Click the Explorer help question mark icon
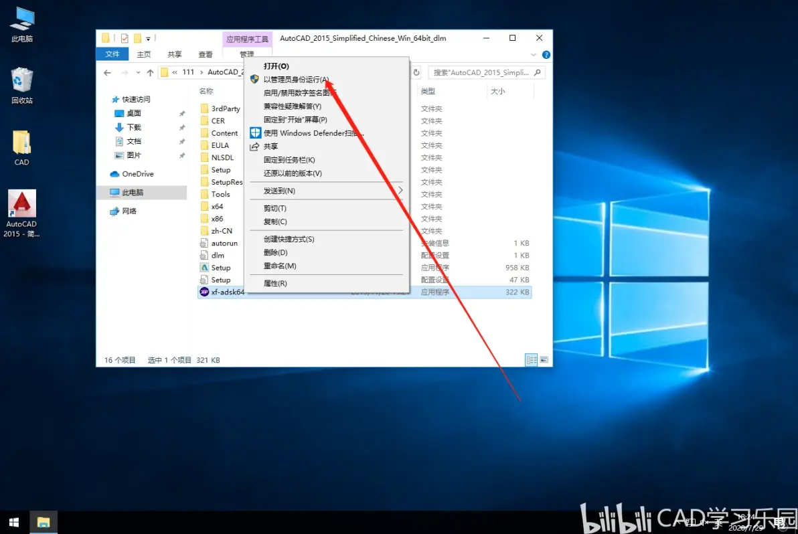The height and width of the screenshot is (534, 798). 546,54
